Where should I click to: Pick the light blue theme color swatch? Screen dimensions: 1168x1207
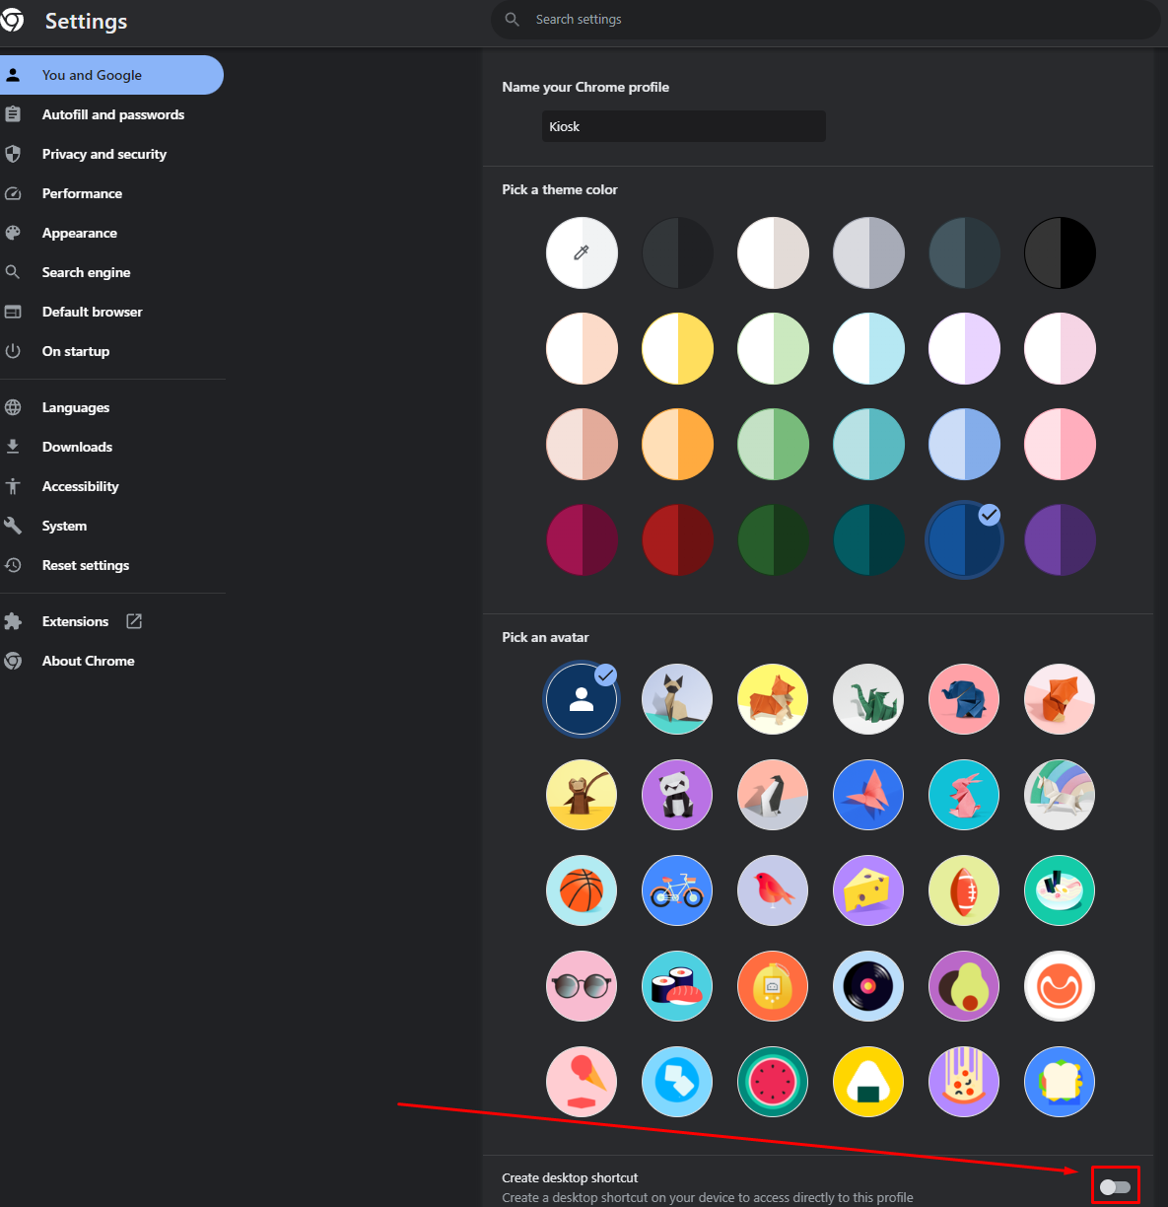tap(965, 445)
